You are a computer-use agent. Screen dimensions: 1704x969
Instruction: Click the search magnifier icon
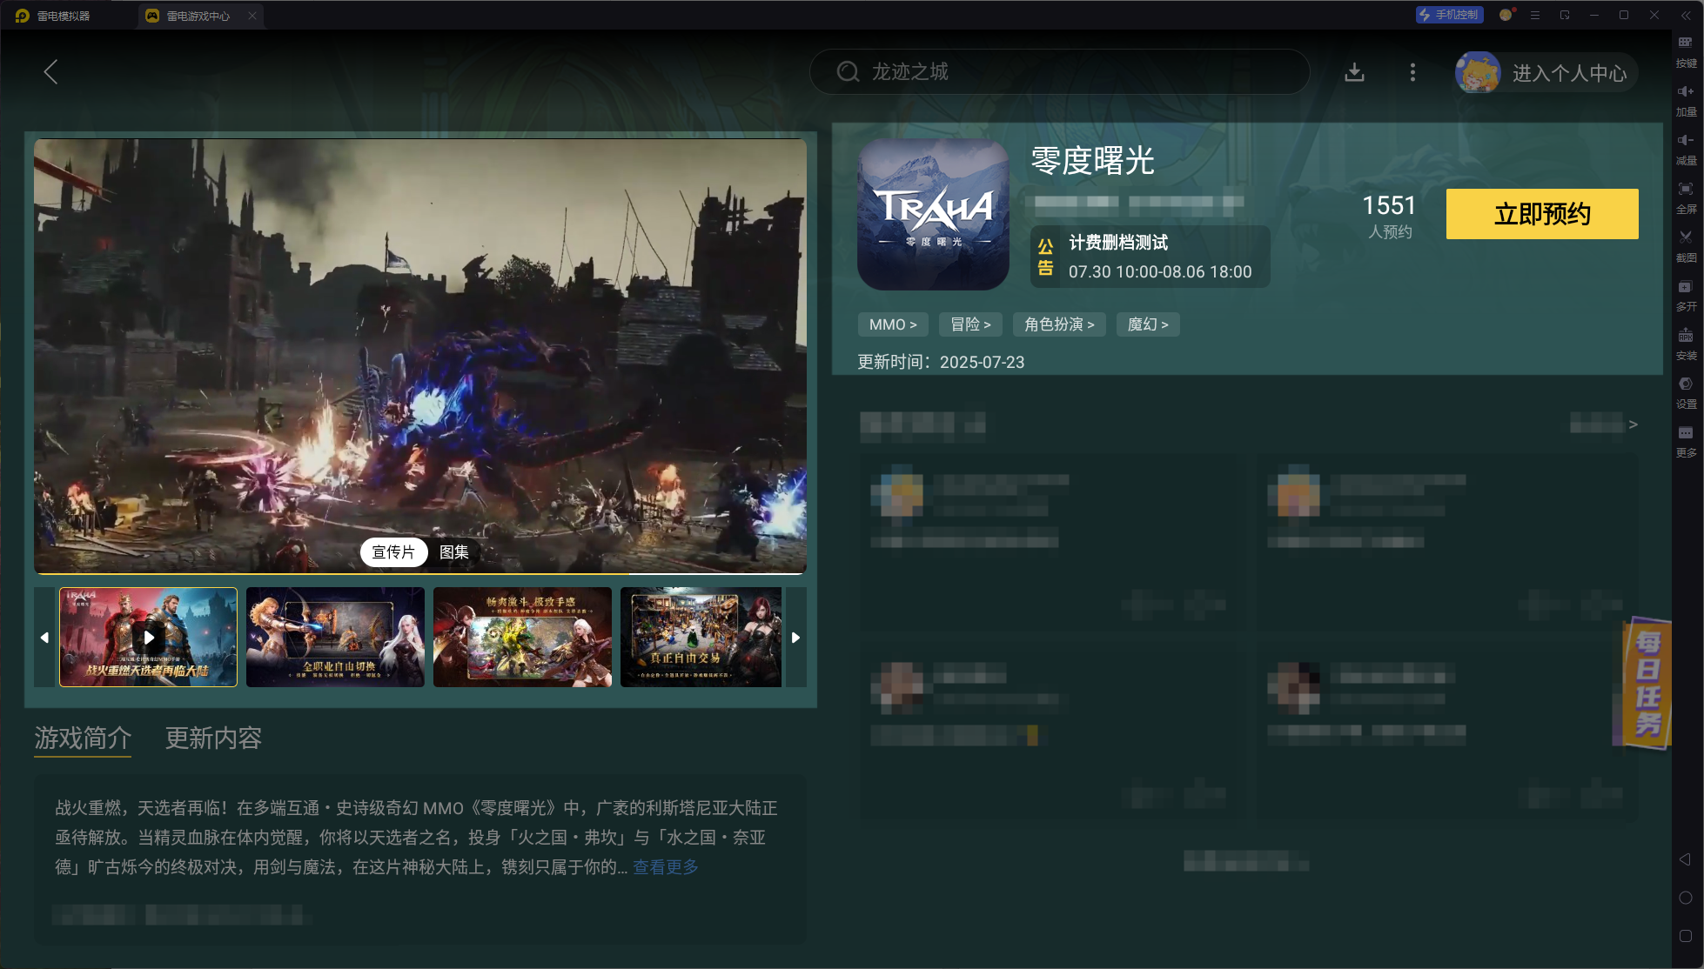(x=848, y=71)
